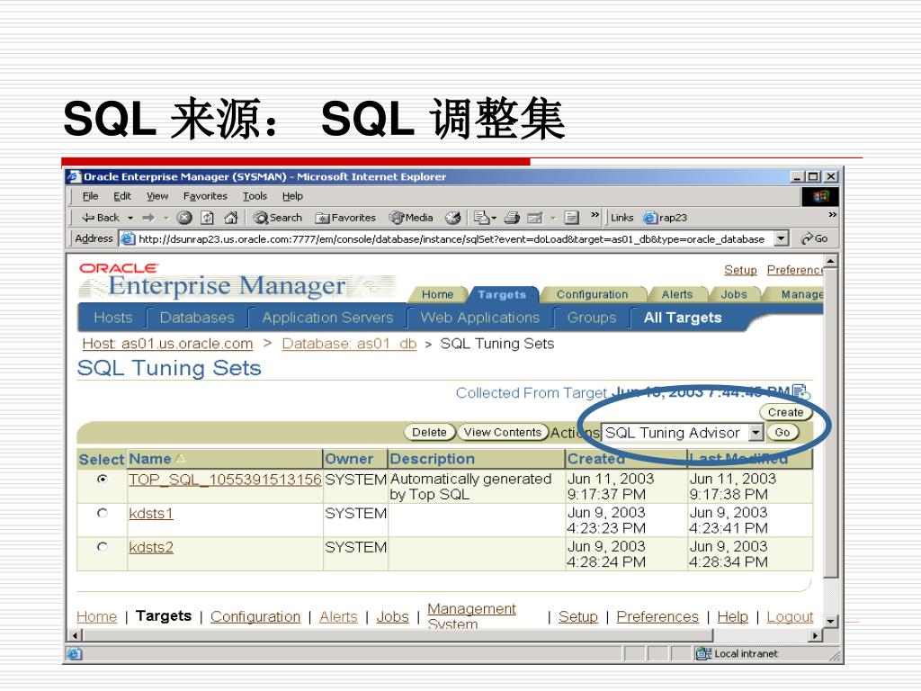Switch to the Alerts tab
The width and height of the screenshot is (921, 691).
(x=677, y=294)
